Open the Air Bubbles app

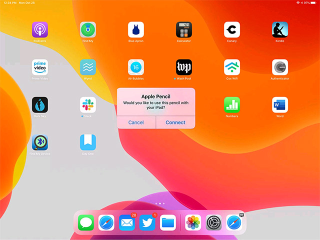click(x=136, y=67)
